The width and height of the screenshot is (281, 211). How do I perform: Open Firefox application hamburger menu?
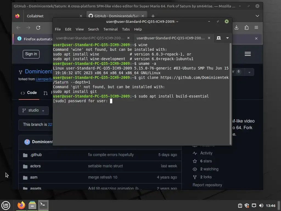coord(256,27)
